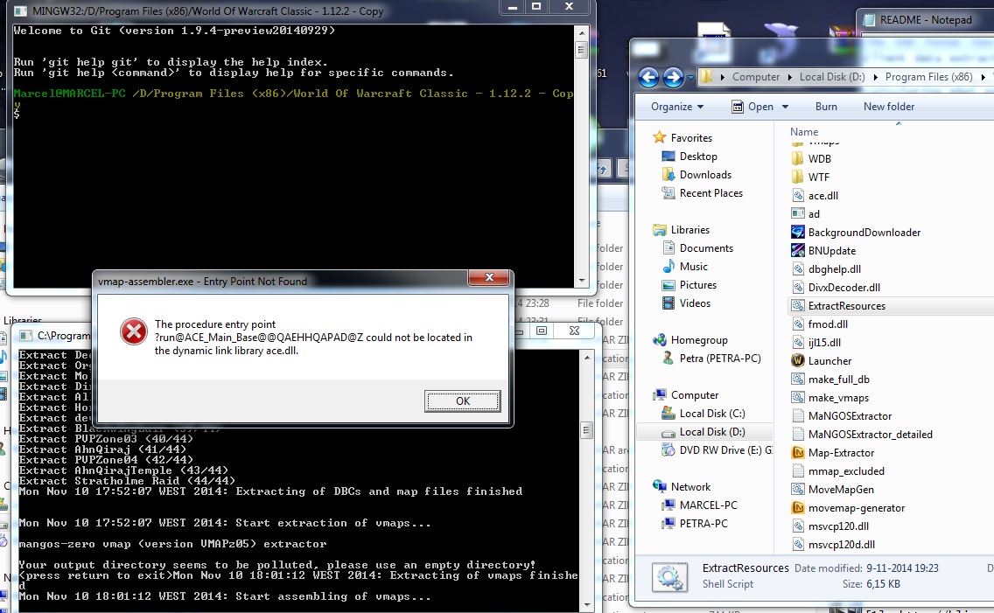Select Libraries in the navigation pane
The height and width of the screenshot is (613, 994).
tap(689, 229)
